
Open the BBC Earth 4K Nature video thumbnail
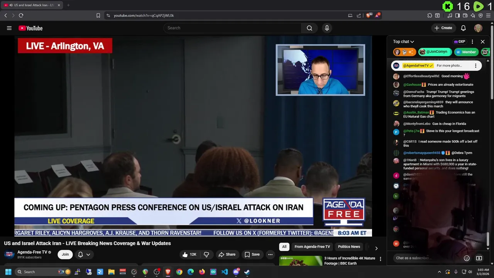point(301,261)
